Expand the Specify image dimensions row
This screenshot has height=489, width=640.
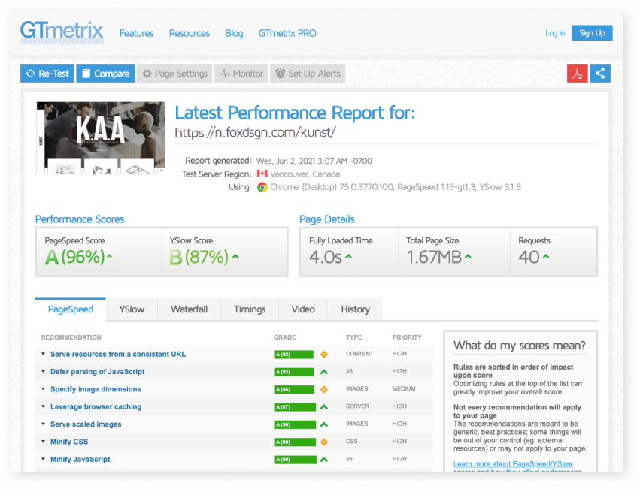point(96,389)
